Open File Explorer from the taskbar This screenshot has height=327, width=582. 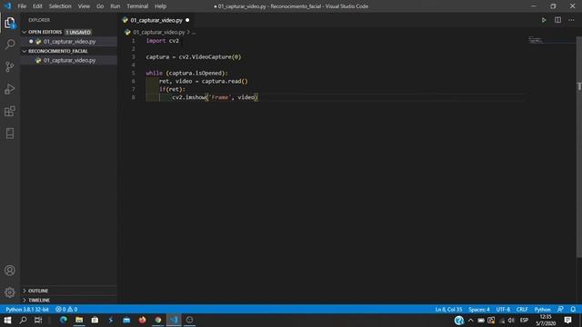[x=79, y=320]
